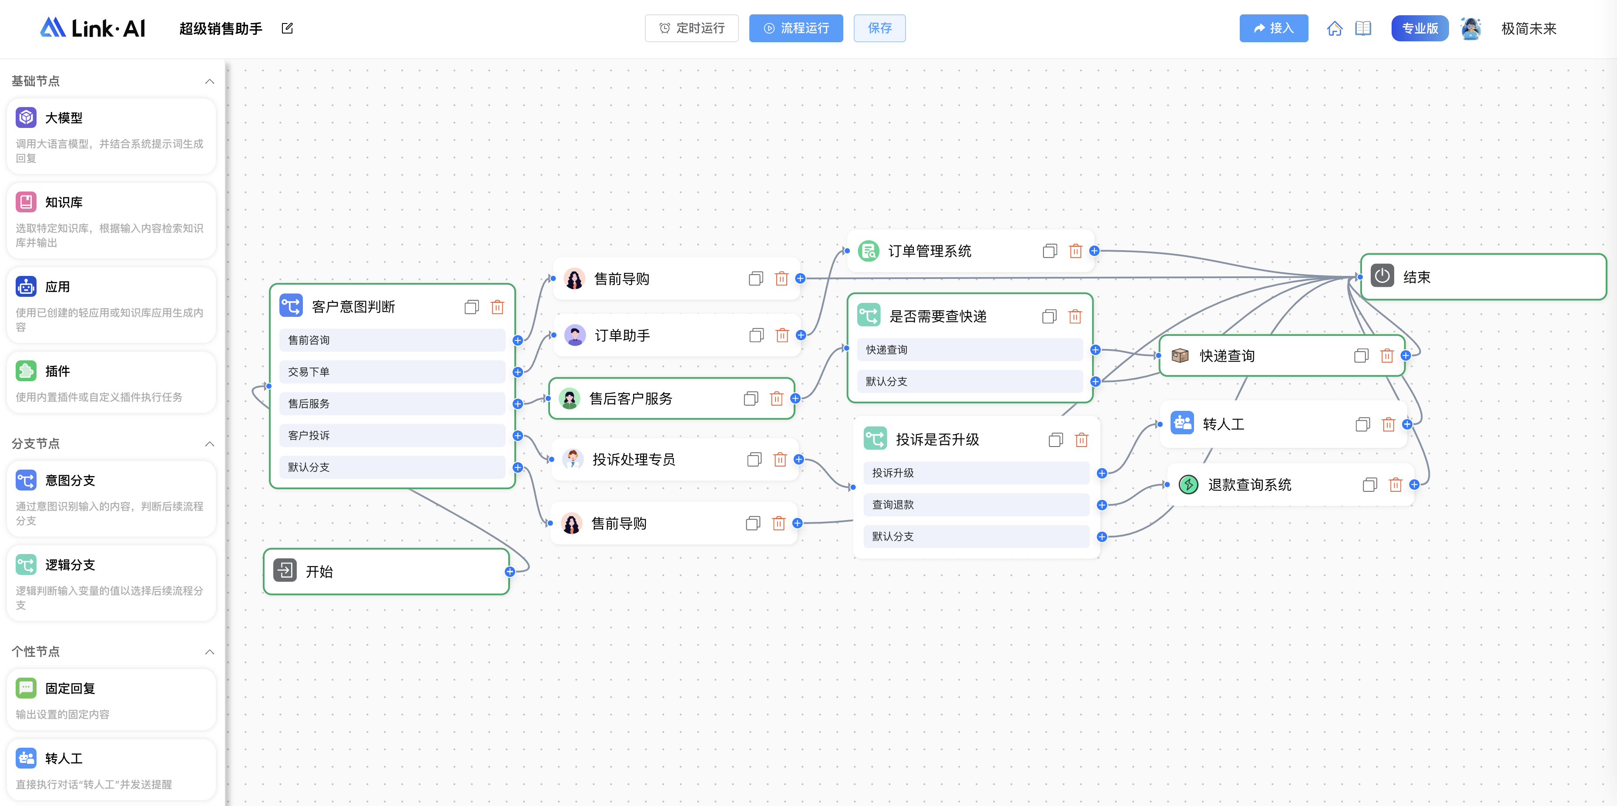This screenshot has width=1617, height=806.
Task: Collapse the 基础节点 section
Action: (x=210, y=81)
